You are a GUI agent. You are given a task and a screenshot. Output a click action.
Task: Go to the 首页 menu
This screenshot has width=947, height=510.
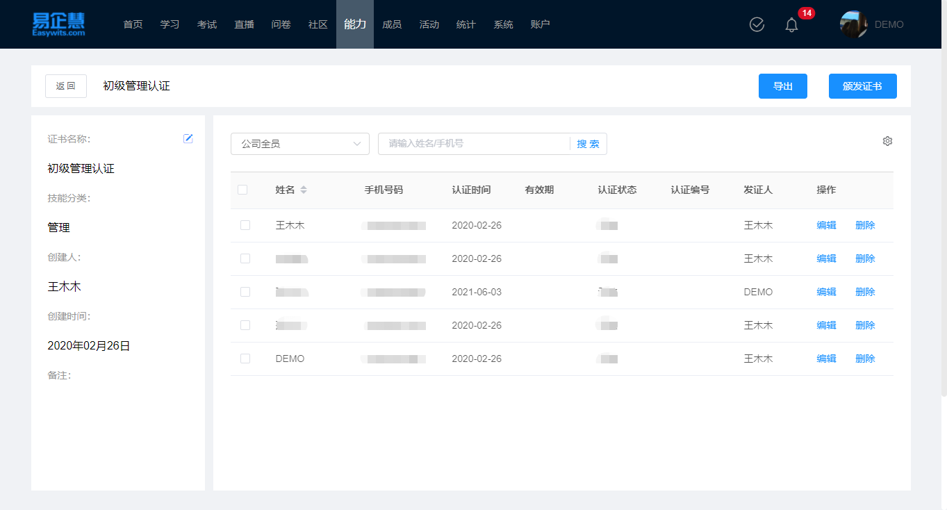[133, 24]
